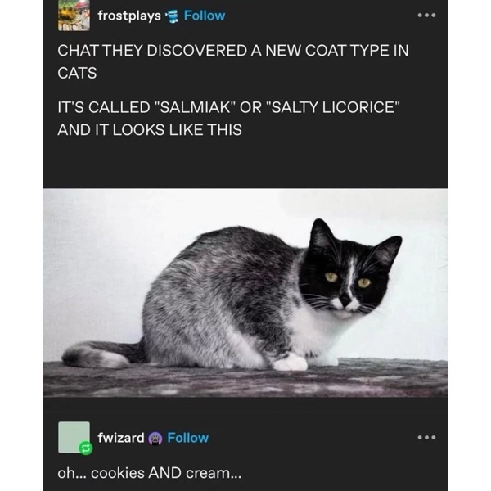Viewport: 491px width, 491px height.
Task: Click the green reblog icon on fwizard's avatar
Action: (84, 448)
